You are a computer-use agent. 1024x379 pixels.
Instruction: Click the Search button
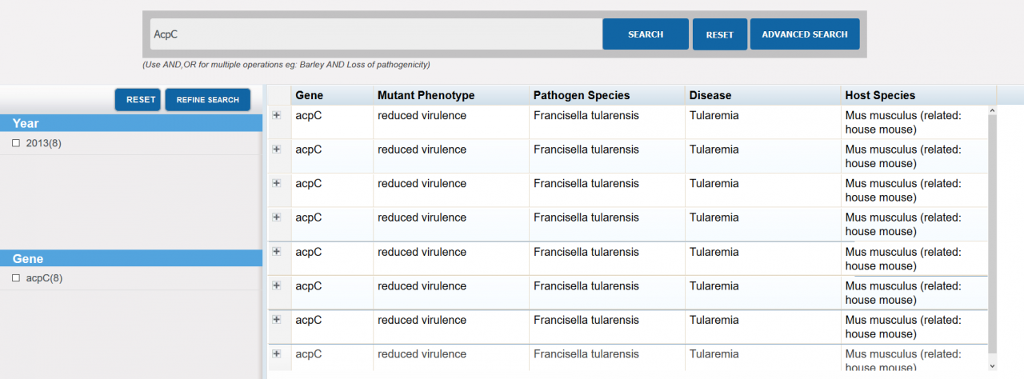point(645,34)
